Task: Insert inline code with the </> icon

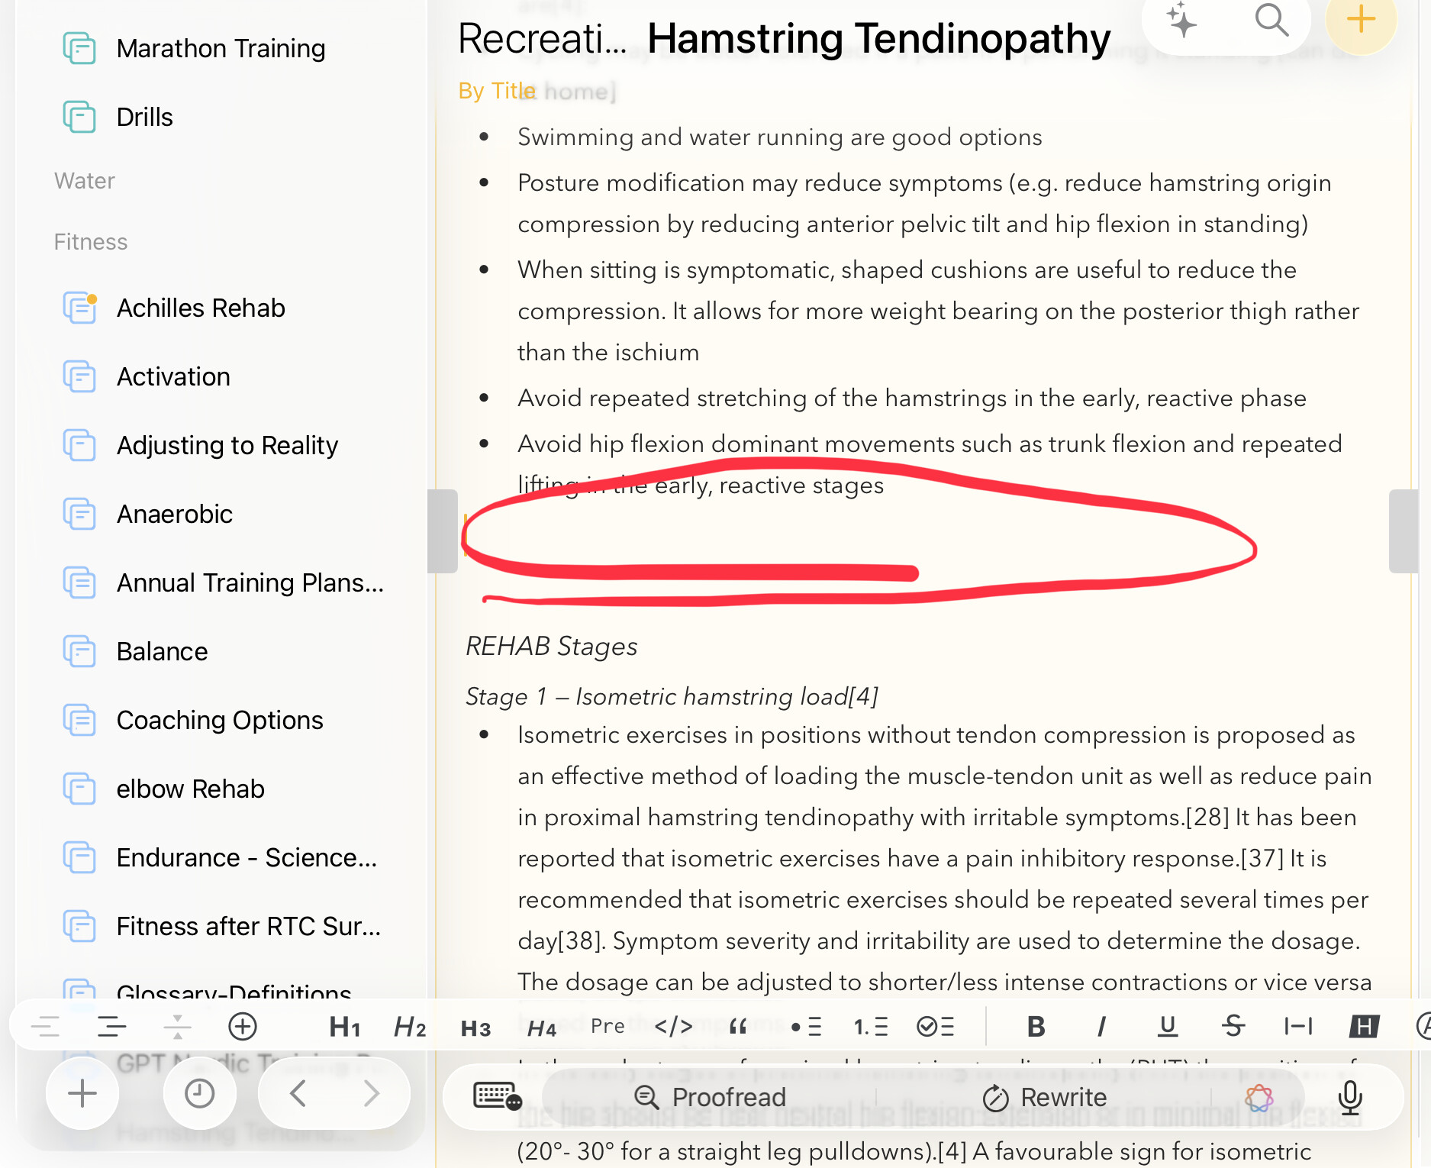Action: 673,1028
